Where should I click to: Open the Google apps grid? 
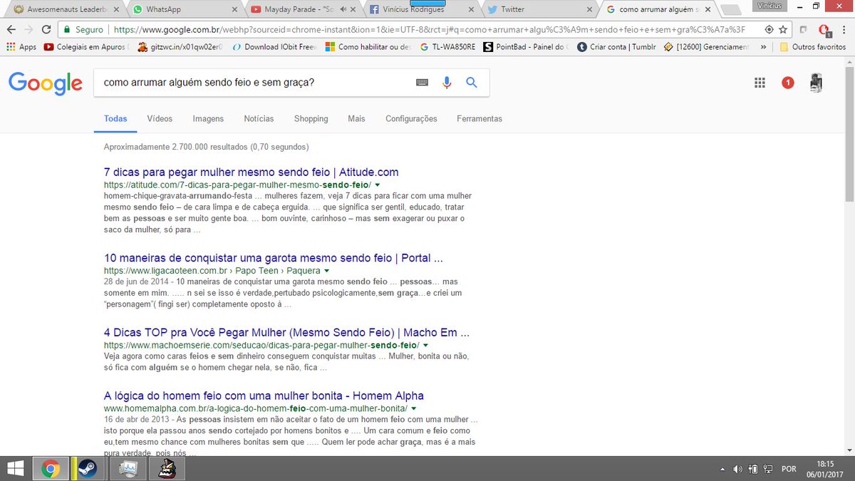[x=760, y=83]
